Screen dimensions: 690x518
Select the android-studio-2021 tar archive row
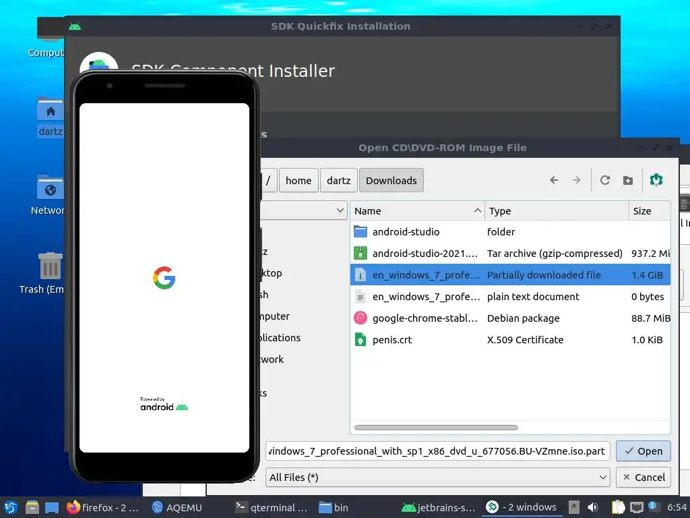click(x=511, y=254)
